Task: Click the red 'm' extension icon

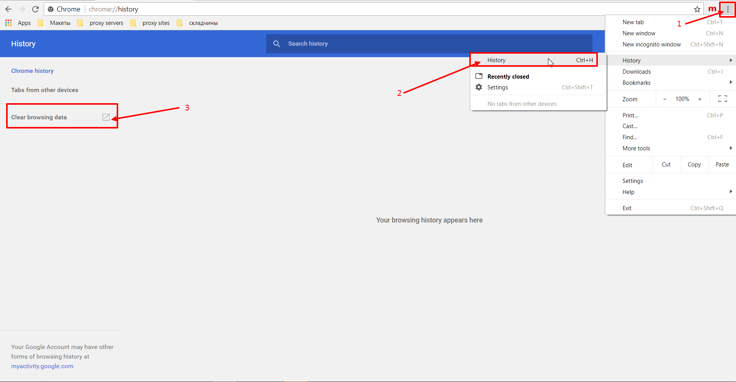Action: tap(712, 9)
